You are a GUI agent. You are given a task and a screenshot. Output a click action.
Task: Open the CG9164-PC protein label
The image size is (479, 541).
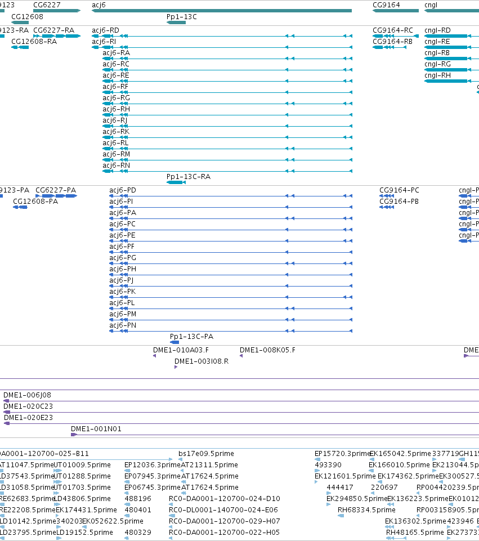399,190
